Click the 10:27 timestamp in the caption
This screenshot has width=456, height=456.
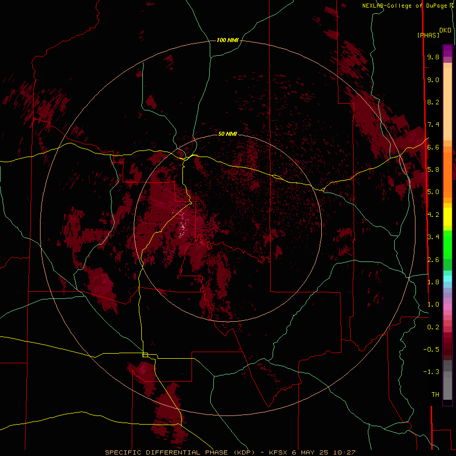[x=345, y=452]
